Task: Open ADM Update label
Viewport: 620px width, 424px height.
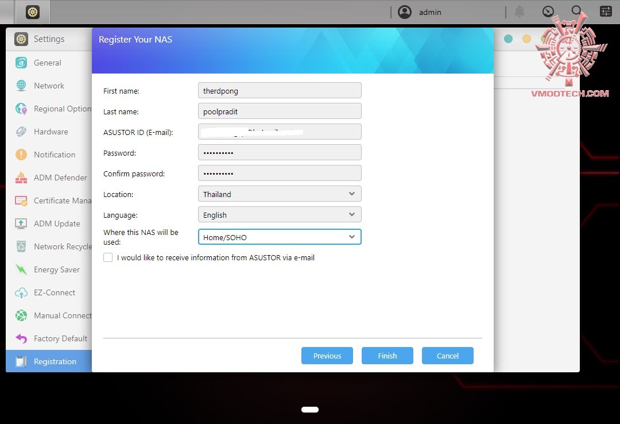Action: pyautogui.click(x=57, y=223)
